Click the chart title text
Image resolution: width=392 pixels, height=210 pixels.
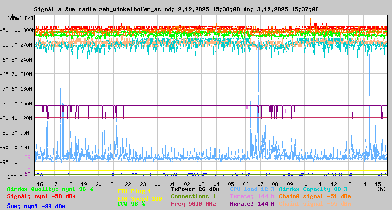(176, 9)
